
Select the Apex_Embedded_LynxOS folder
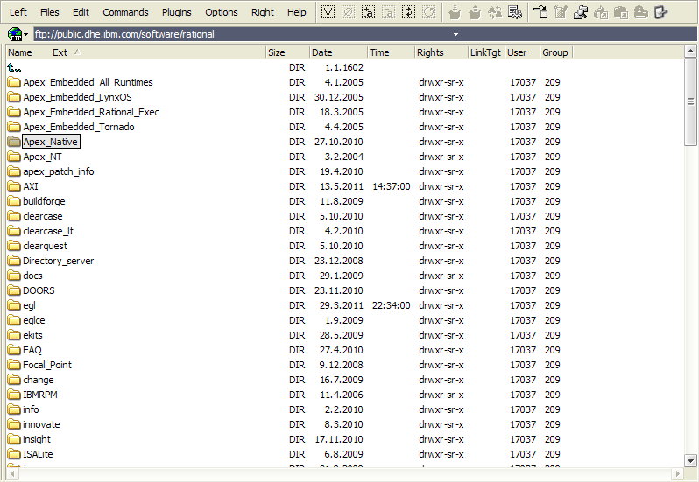78,97
